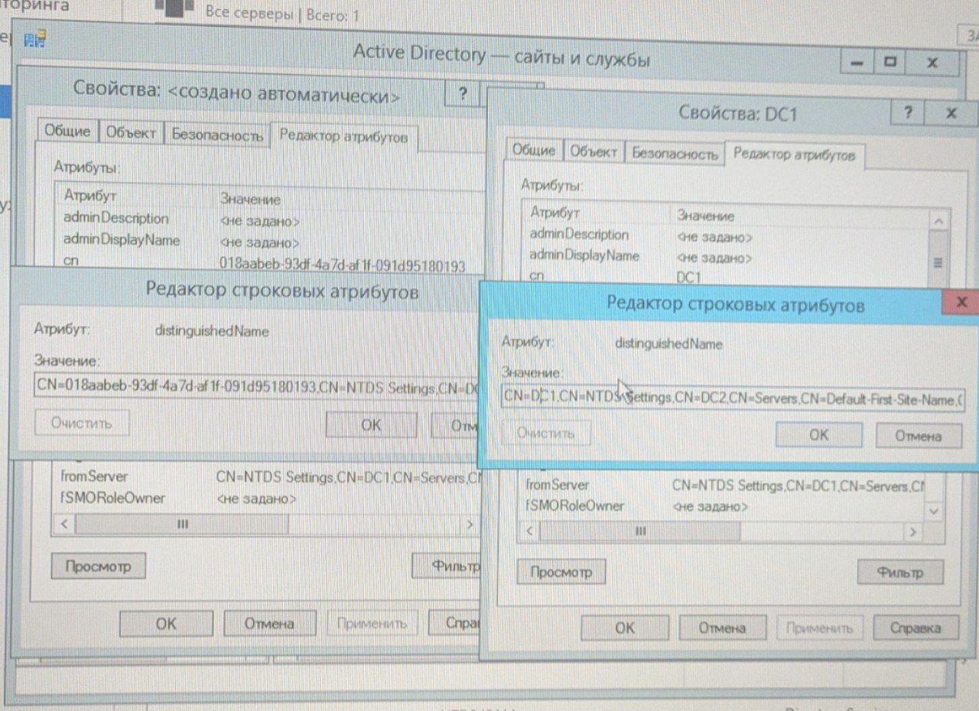This screenshot has height=711, width=979.
Task: Click horizontal scrollbar thumb in the DC1 attribute list
Action: coord(641,531)
